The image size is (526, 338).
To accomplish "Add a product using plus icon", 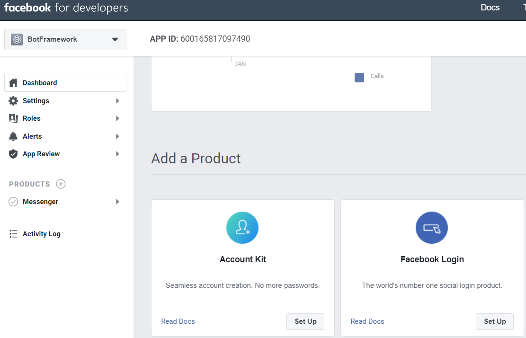I will coord(61,184).
